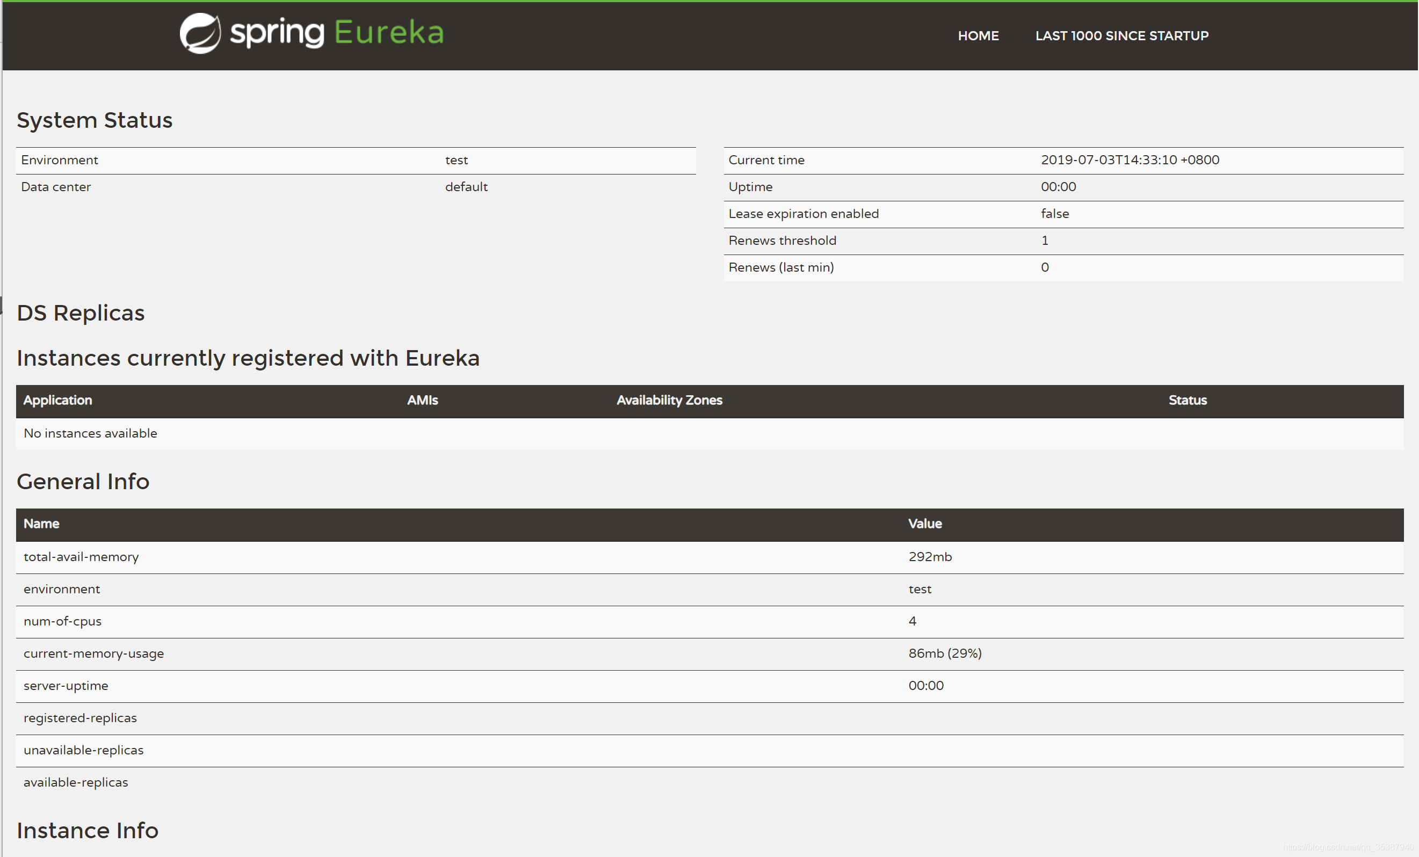The image size is (1419, 857).
Task: Click the Lease expiration enabled false value
Action: (x=1054, y=214)
